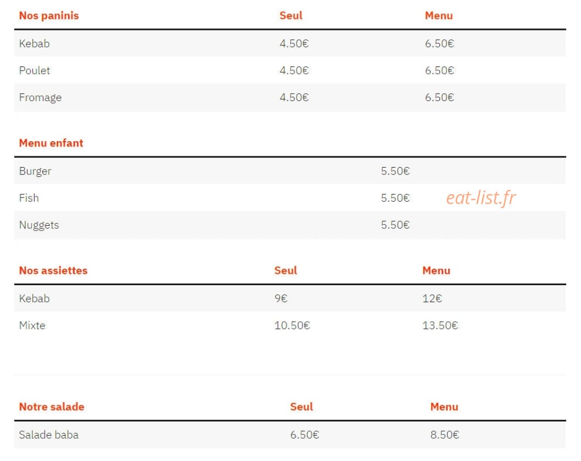Select the Nuggets kids menu item

pyautogui.click(x=39, y=225)
